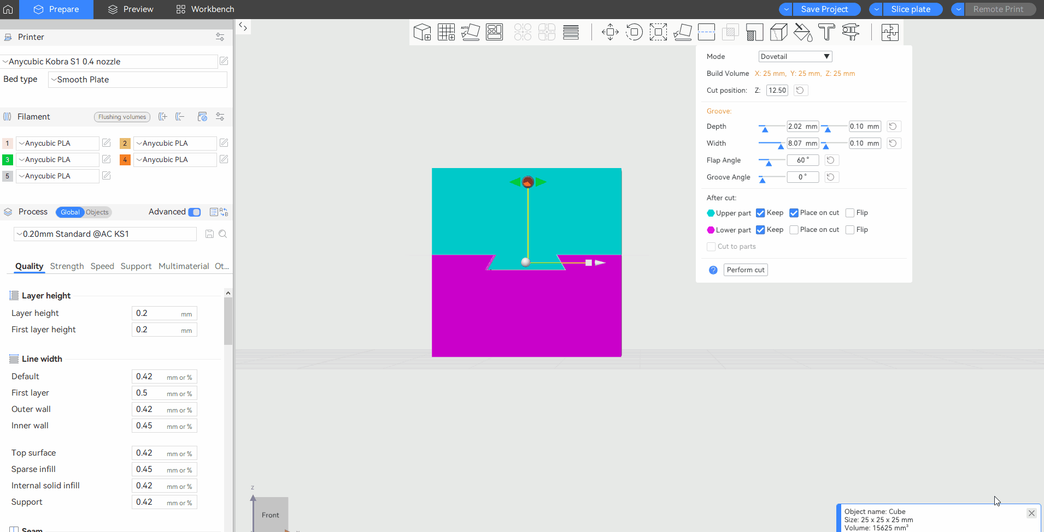This screenshot has height=532, width=1044.
Task: Open compare presets A/B icon
Action: click(x=224, y=212)
